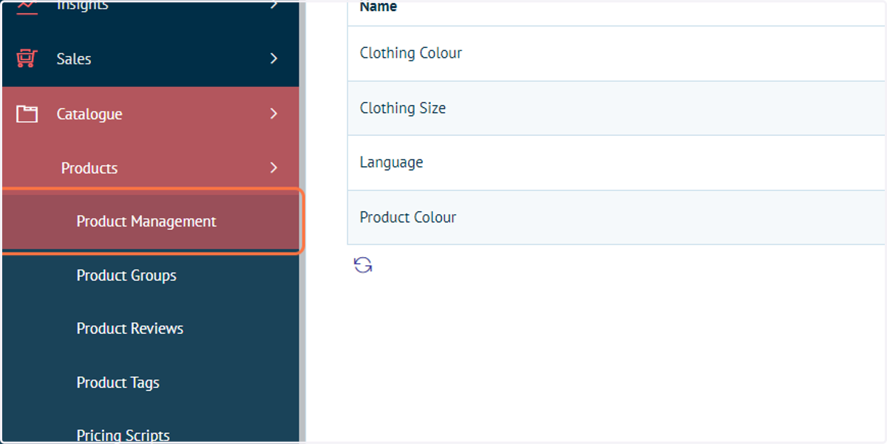887x444 pixels.
Task: Select the Catalogue menu label
Action: pyautogui.click(x=89, y=115)
